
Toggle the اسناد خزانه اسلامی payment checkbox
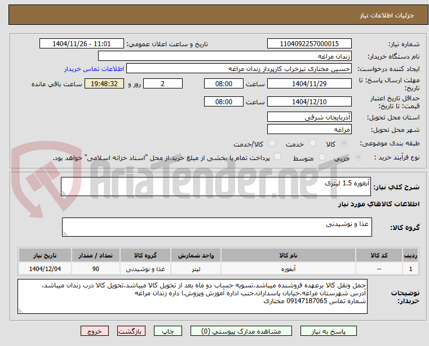tap(277, 157)
